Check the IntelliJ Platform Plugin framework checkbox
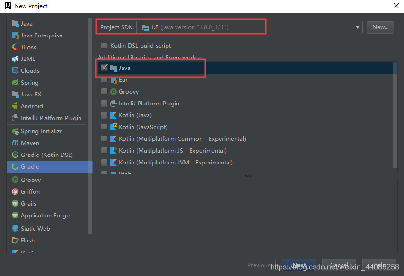The height and width of the screenshot is (276, 404). 105,103
